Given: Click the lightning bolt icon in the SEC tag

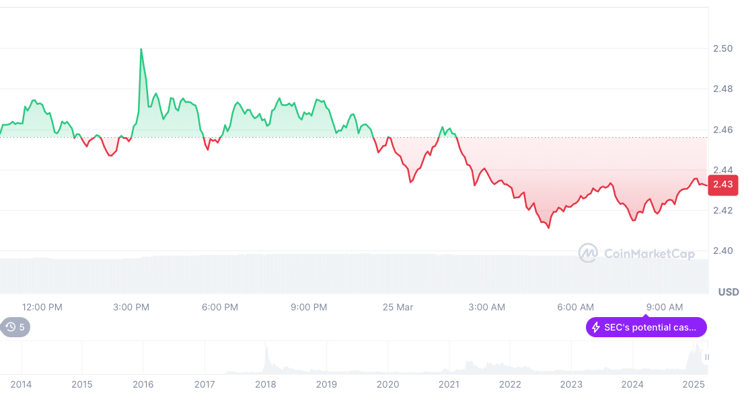Looking at the screenshot, I should coord(595,328).
